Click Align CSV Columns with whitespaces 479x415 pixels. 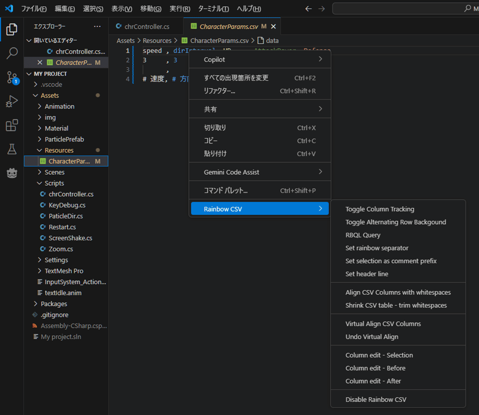(x=398, y=292)
